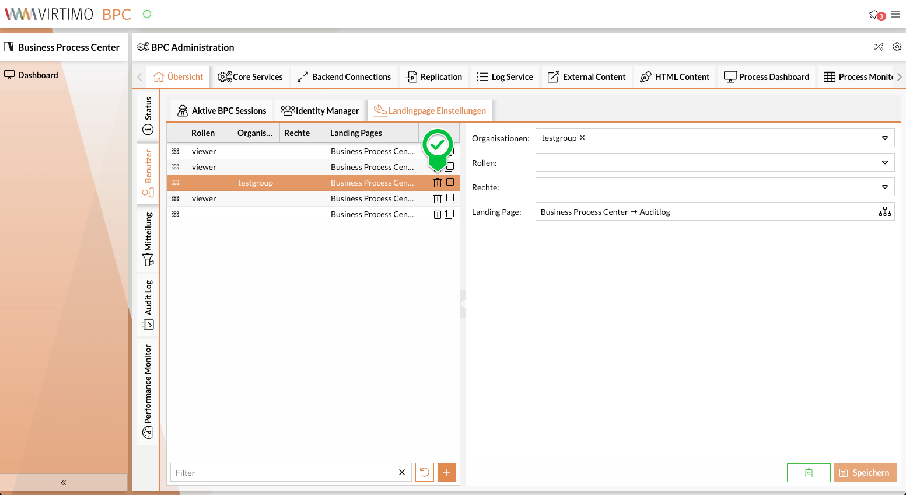Open the hamburger menu at top right
Screen dimensions: 906x495
click(895, 14)
